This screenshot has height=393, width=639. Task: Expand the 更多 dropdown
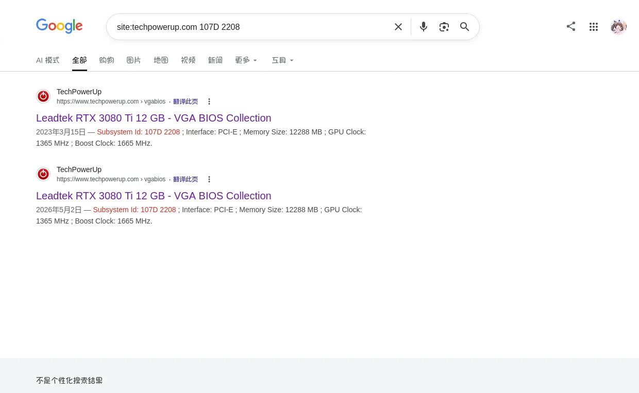tap(246, 60)
